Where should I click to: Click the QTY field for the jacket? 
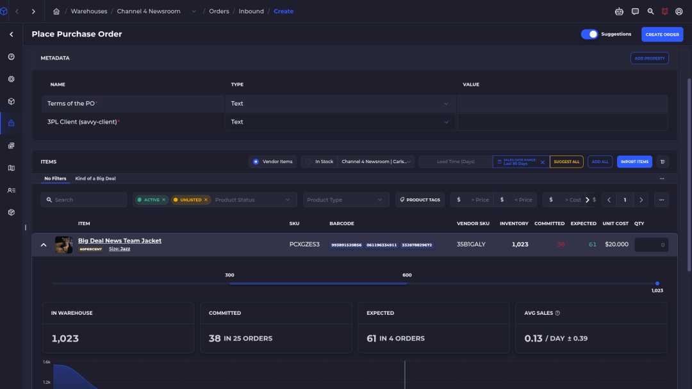pos(652,245)
